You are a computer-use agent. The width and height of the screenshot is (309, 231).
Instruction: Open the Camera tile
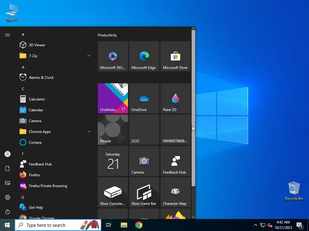(x=144, y=161)
